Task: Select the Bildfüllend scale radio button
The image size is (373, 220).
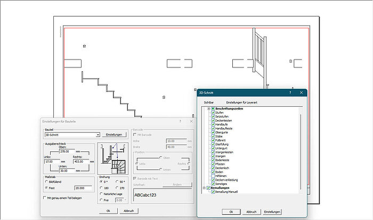Action: 46,182
